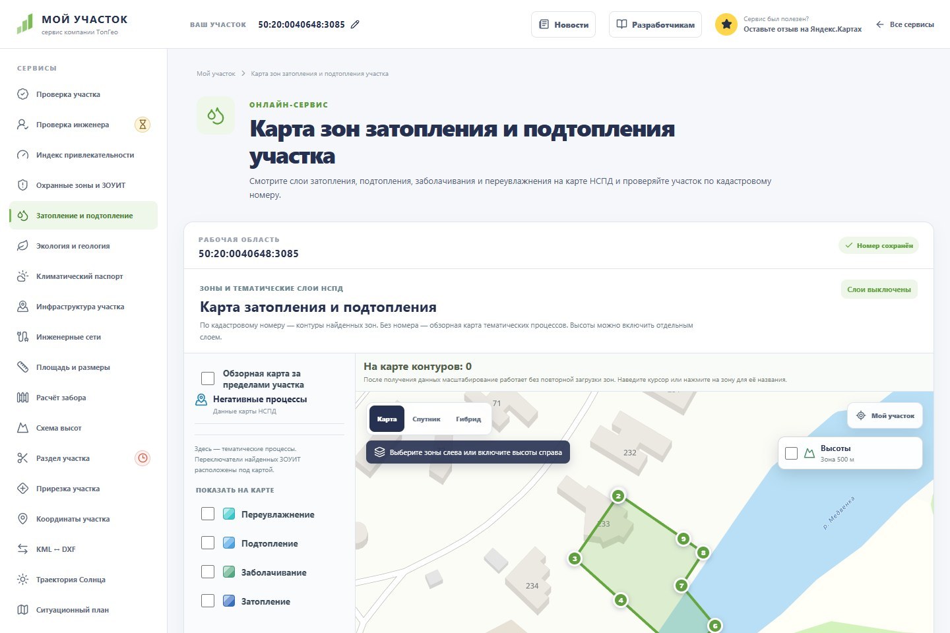The height and width of the screenshot is (633, 950).
Task: Open Индекс привлекательности service
Action: [x=84, y=155]
